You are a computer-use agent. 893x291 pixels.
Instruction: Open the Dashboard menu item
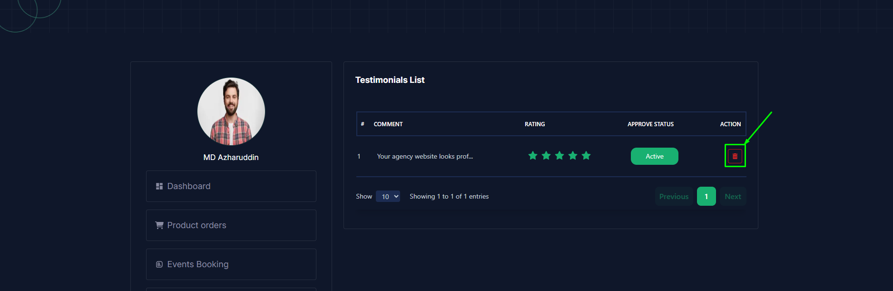[231, 186]
